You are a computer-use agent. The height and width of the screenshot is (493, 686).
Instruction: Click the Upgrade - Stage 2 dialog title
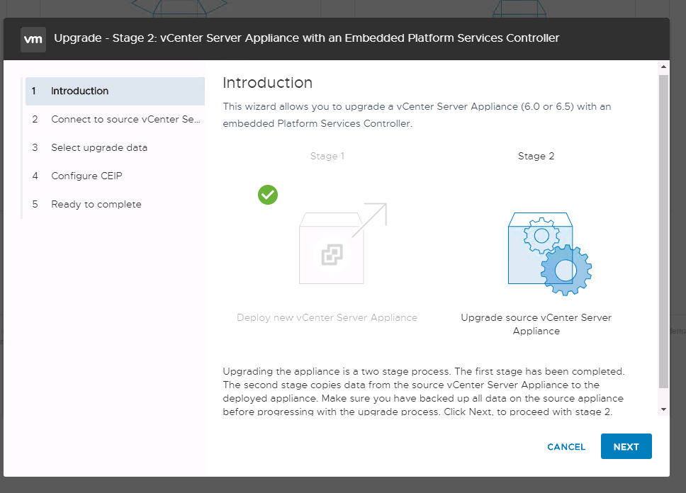coord(306,38)
